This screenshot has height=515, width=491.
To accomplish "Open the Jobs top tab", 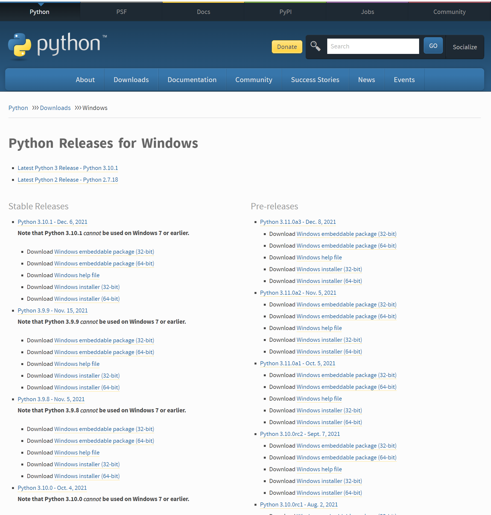I will click(367, 12).
